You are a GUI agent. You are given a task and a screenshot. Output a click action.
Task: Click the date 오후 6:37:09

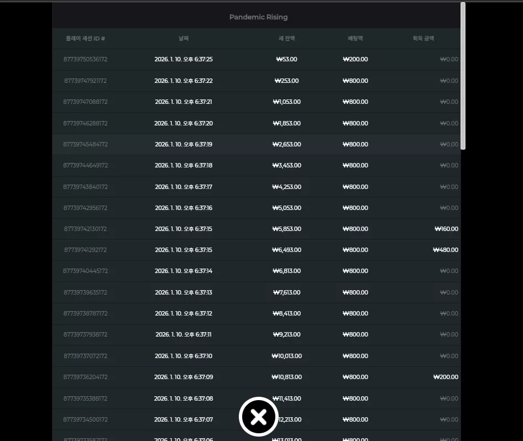click(x=184, y=377)
